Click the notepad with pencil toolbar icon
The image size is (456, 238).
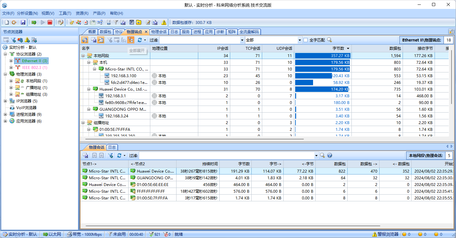[x=148, y=22]
